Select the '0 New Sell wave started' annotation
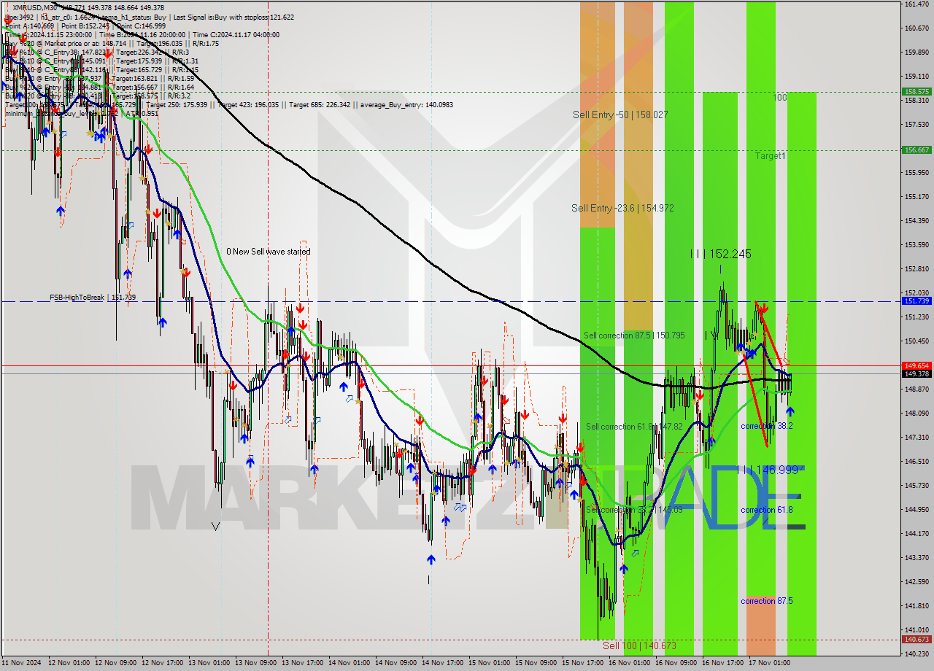This screenshot has height=671, width=934. pos(268,252)
